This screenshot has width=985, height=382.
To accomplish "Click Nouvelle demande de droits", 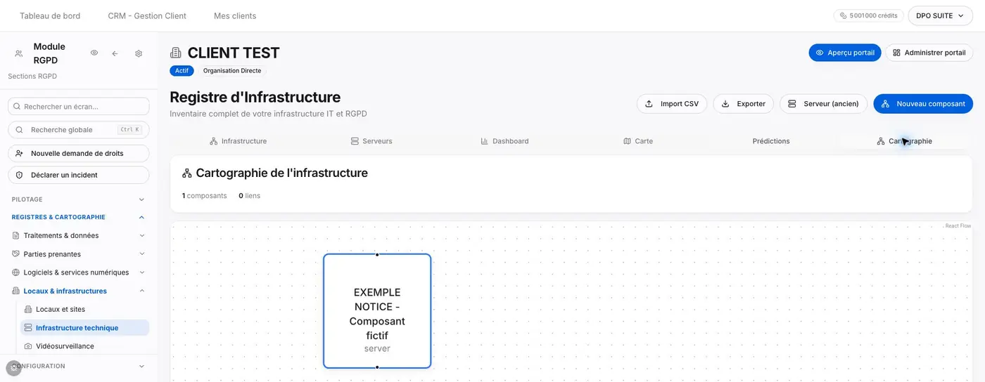I will click(79, 153).
